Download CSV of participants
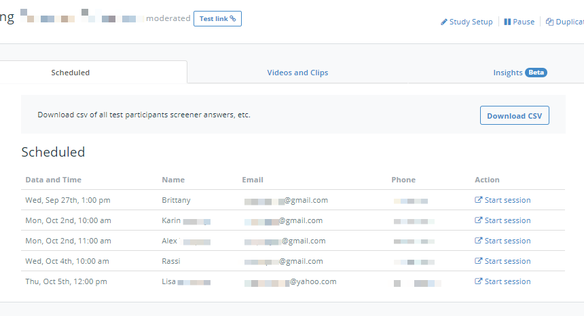This screenshot has width=584, height=316. (514, 116)
